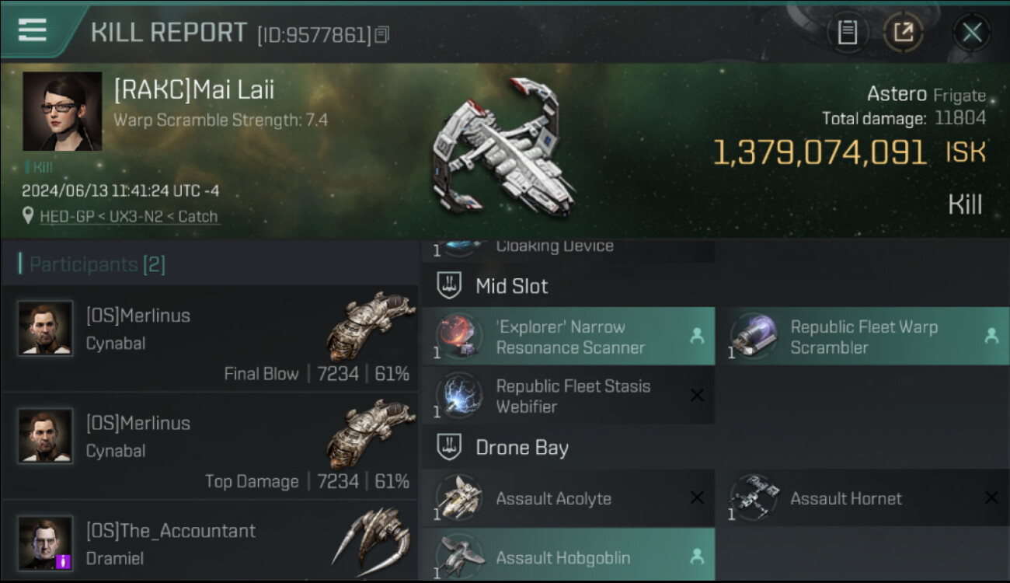Viewport: 1010px width, 583px height.
Task: Share the kill report
Action: [x=903, y=32]
